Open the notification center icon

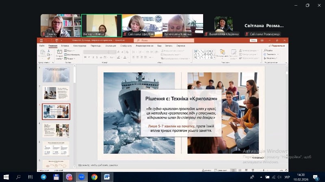(x=315, y=177)
